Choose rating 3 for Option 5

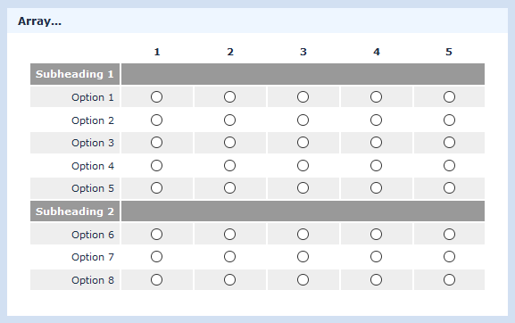pyautogui.click(x=303, y=188)
